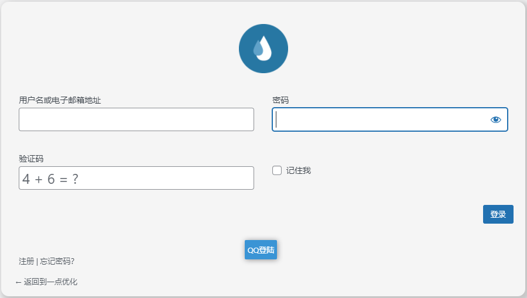The height and width of the screenshot is (298, 527).
Task: Click the 记住我 label text
Action: [x=299, y=170]
